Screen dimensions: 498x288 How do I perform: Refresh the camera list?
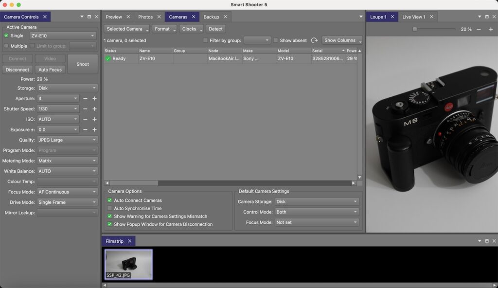point(315,40)
